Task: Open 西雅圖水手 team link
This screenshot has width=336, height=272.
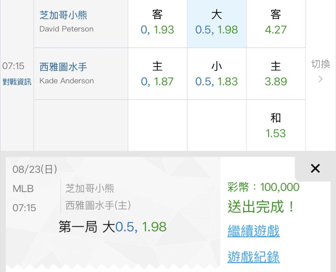Action: coord(63,67)
